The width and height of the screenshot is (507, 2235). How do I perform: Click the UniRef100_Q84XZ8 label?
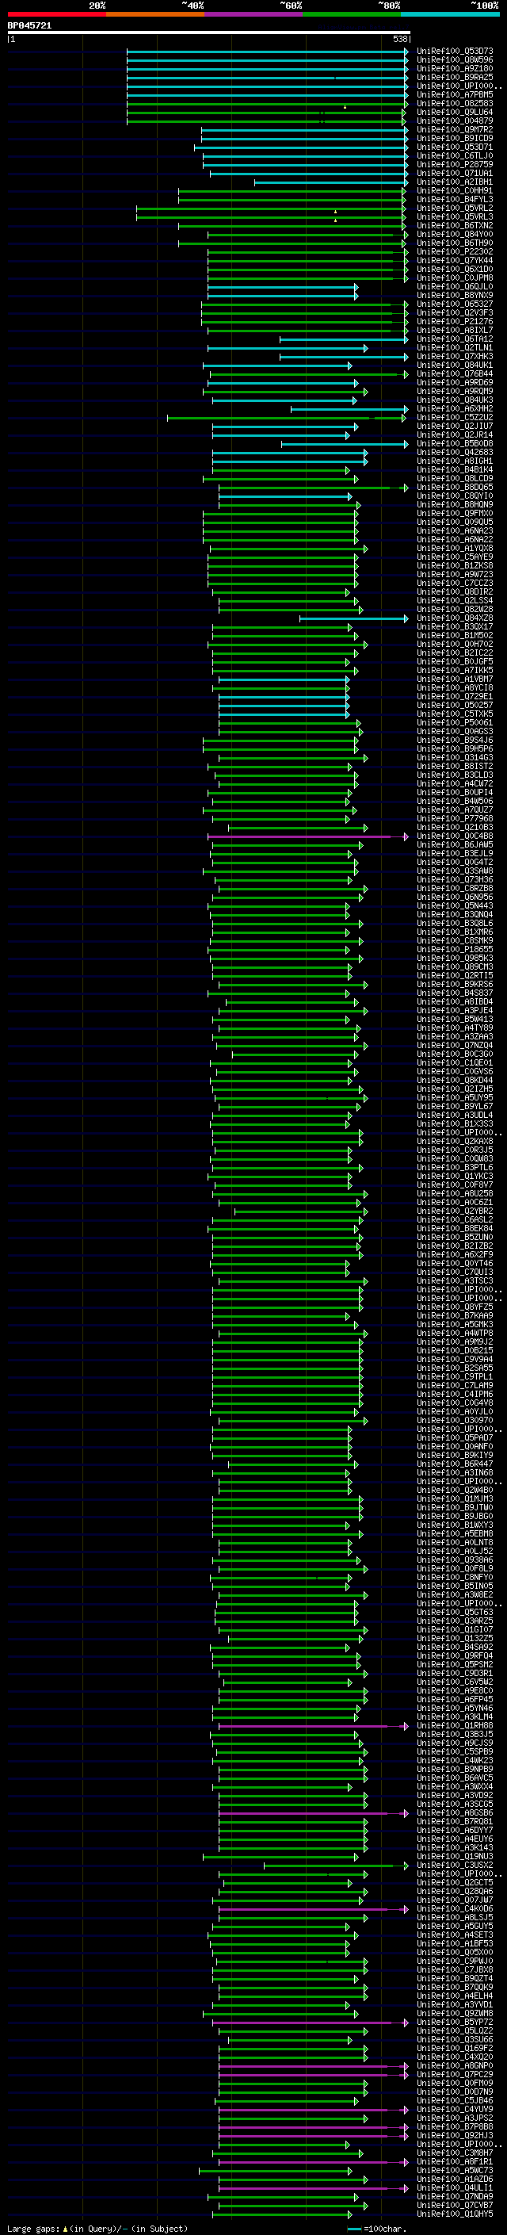(454, 618)
